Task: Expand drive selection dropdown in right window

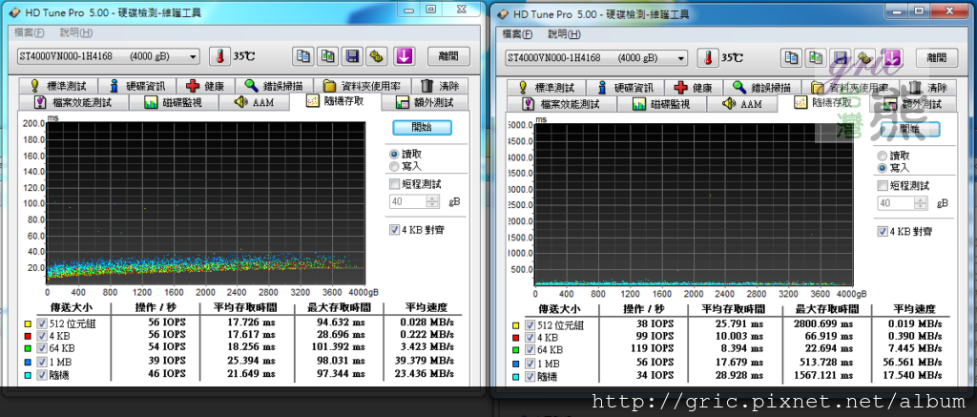Action: coord(681,58)
